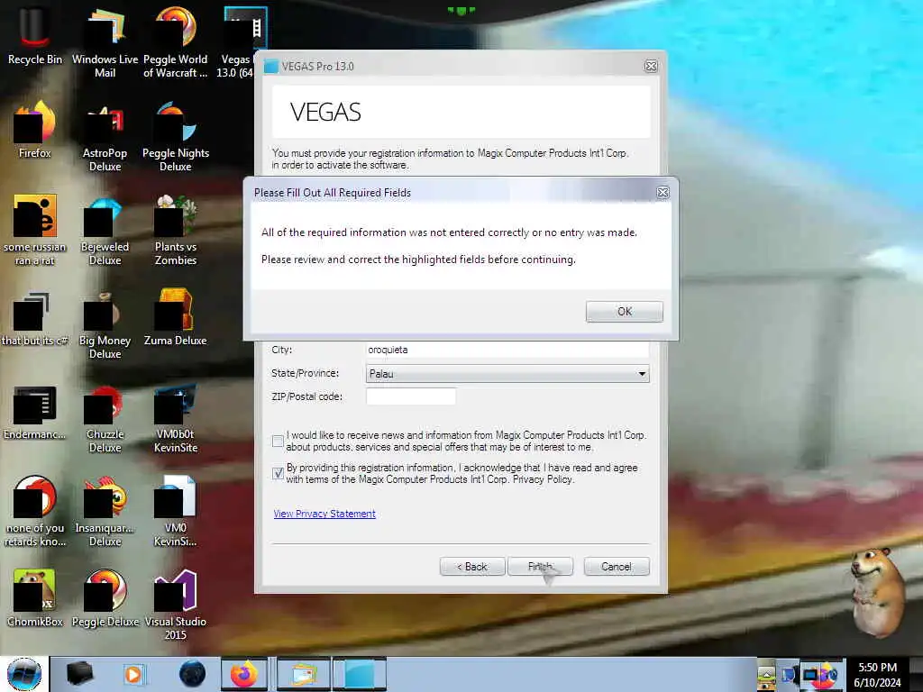Open the media player taskbar icon
Image resolution: width=923 pixels, height=692 pixels.
pos(133,674)
